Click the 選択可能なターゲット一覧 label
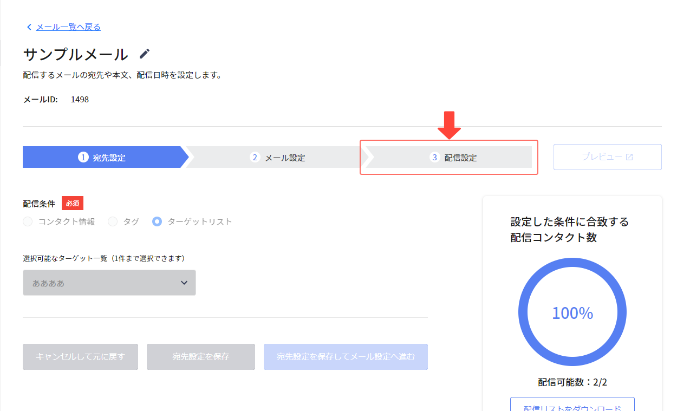The image size is (677, 411). pyautogui.click(x=104, y=258)
